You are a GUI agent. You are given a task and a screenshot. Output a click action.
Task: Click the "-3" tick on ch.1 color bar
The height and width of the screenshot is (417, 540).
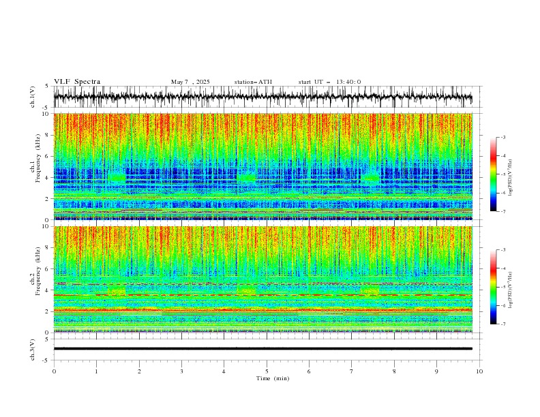point(503,137)
